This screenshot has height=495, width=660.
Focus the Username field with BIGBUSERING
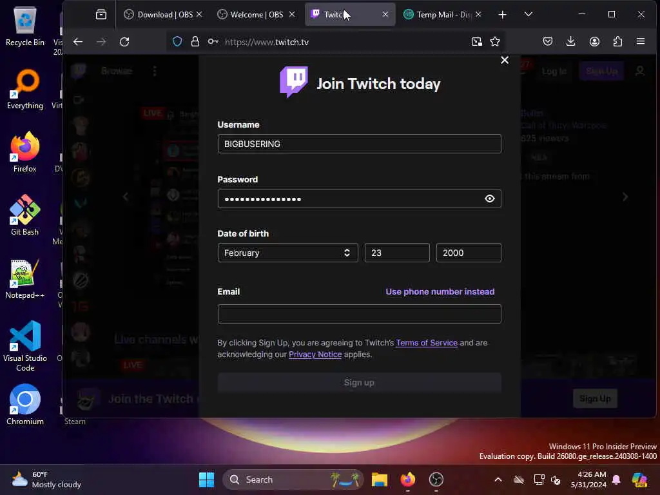[x=359, y=144]
